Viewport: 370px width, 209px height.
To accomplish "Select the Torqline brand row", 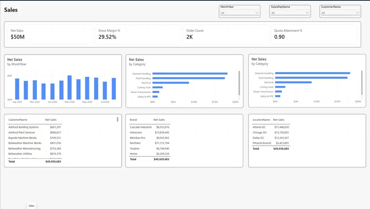I will point(149,148).
